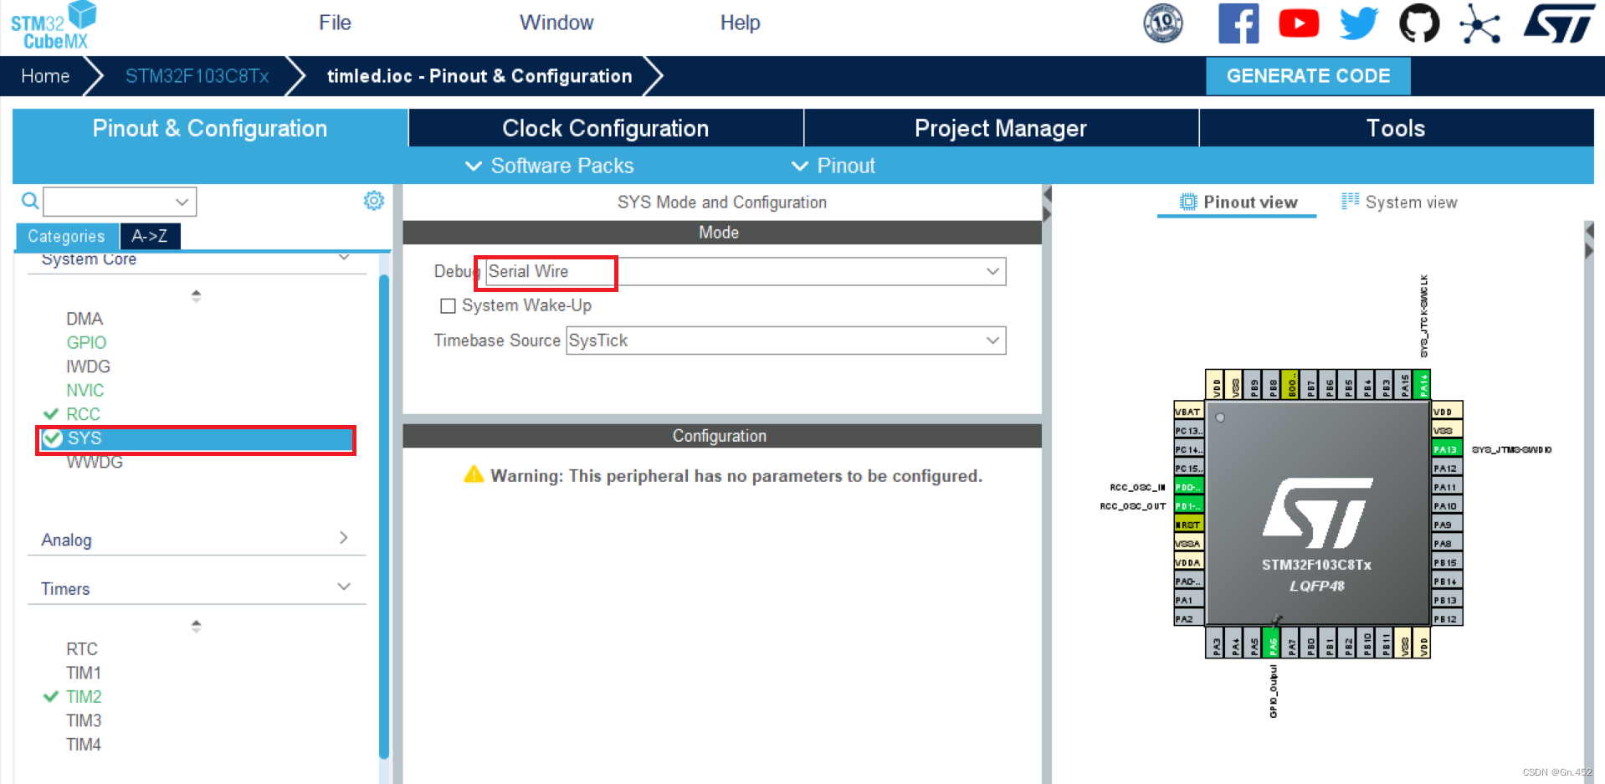Expand the Software Packs menu
Screen dimensions: 1605x784
click(x=550, y=166)
